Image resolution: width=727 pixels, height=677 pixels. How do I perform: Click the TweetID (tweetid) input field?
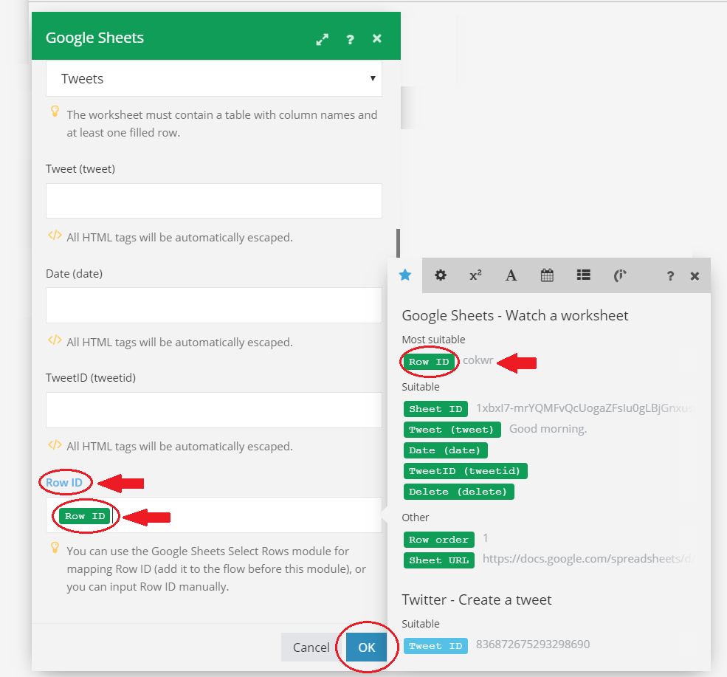pyautogui.click(x=214, y=410)
